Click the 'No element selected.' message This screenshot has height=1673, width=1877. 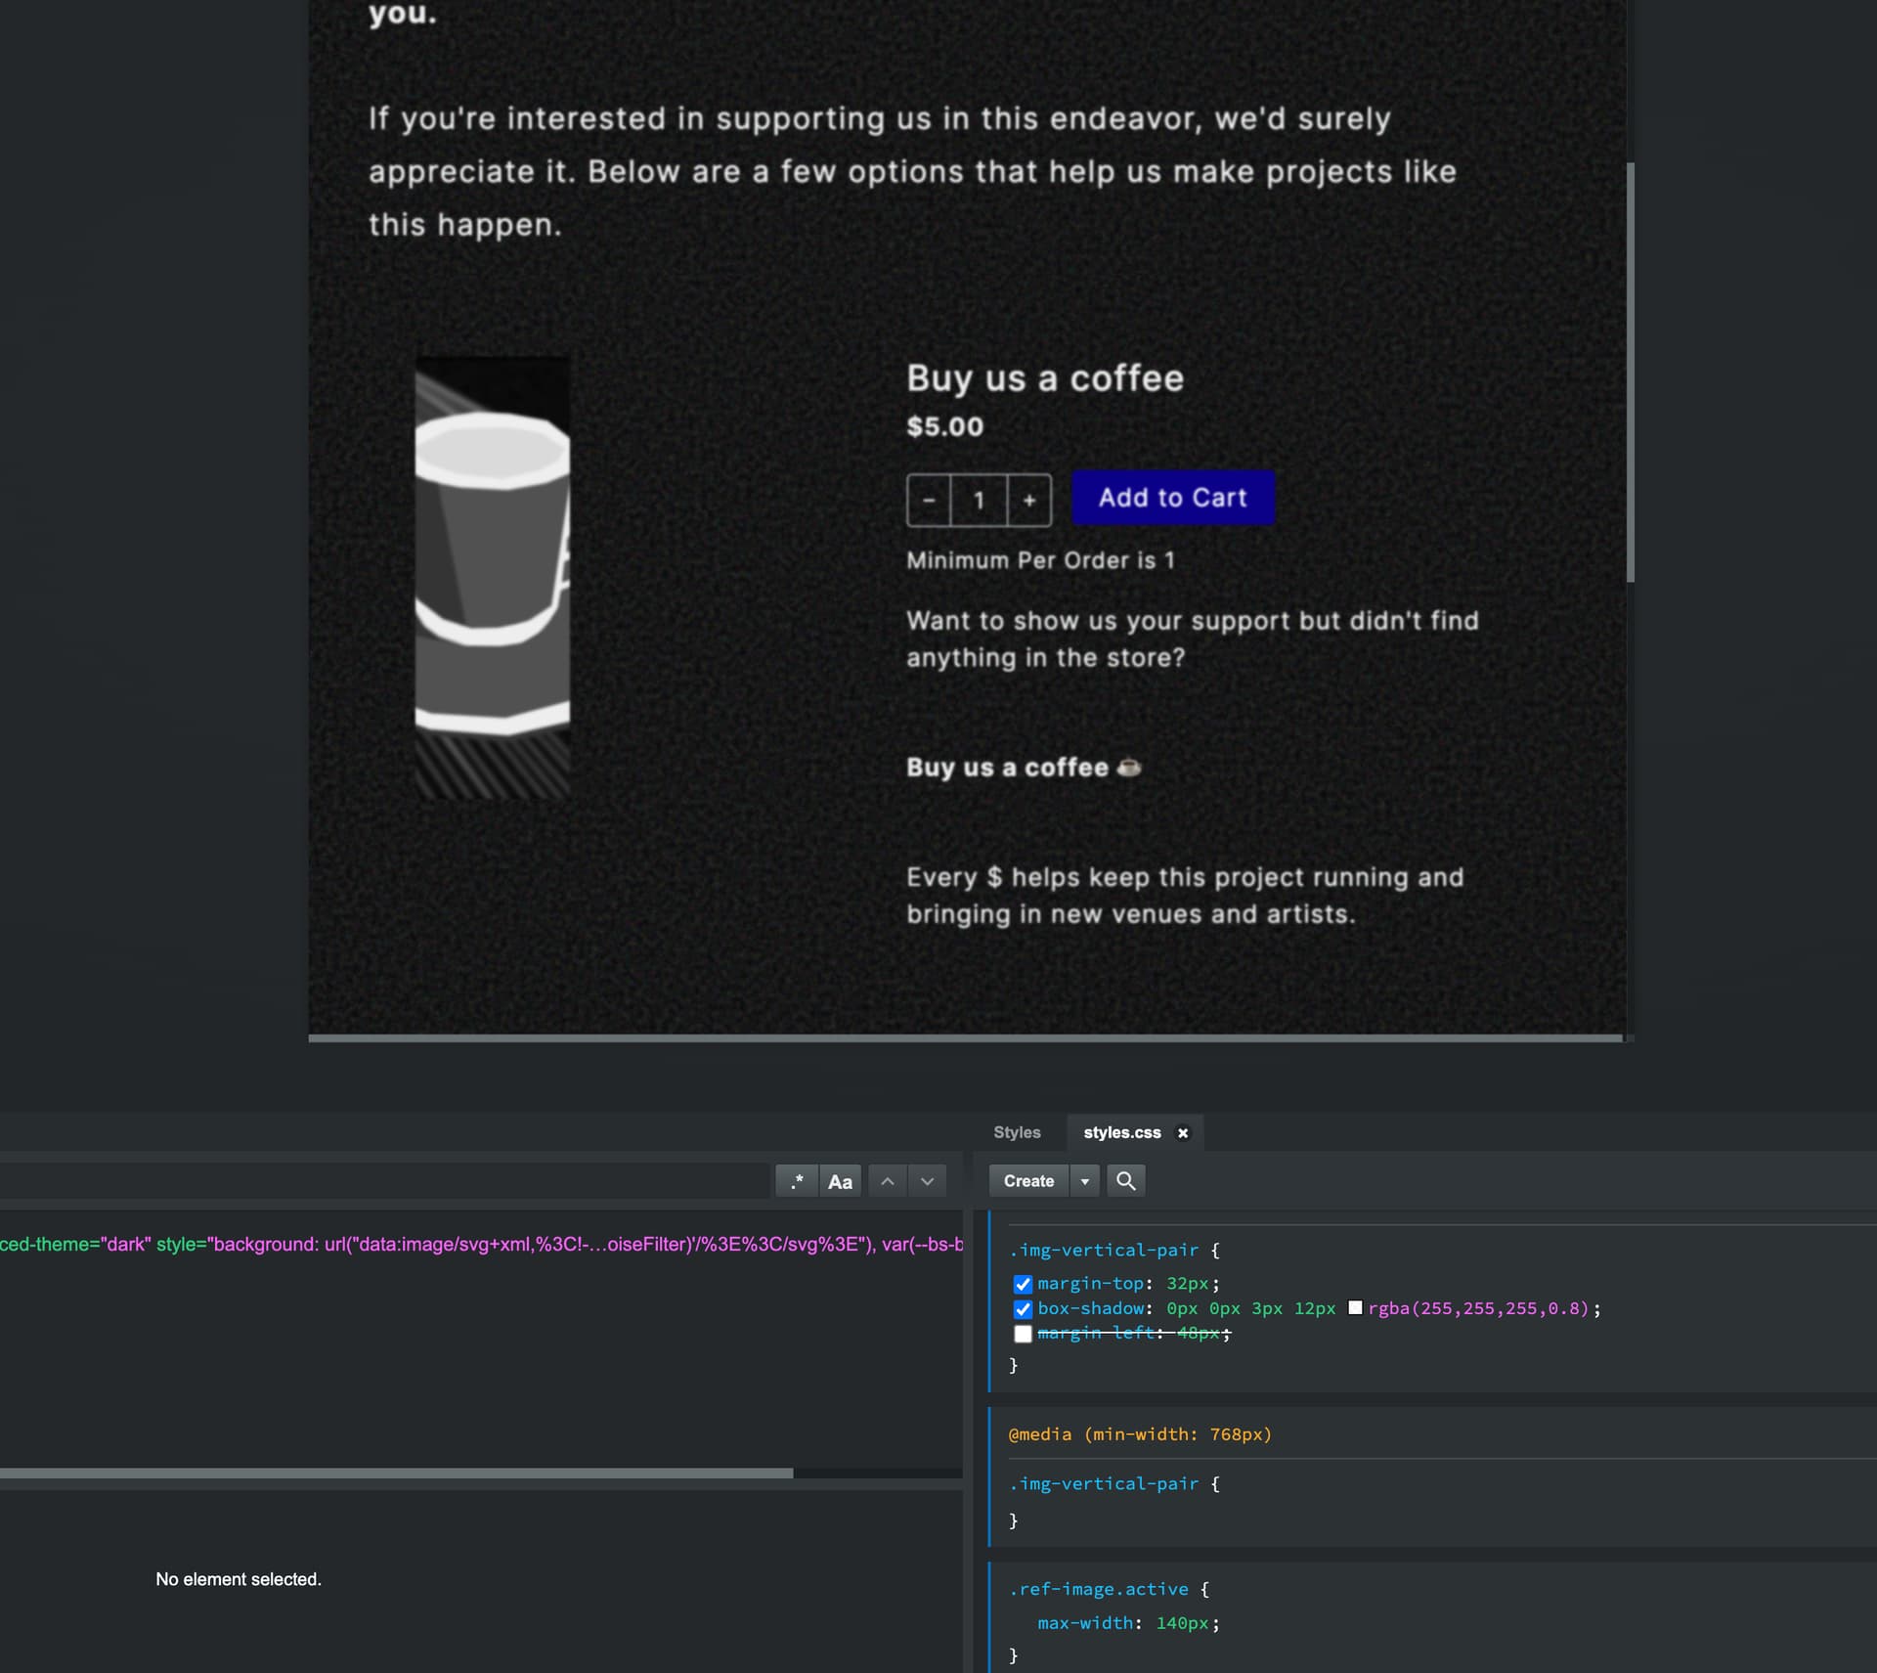pos(239,1579)
